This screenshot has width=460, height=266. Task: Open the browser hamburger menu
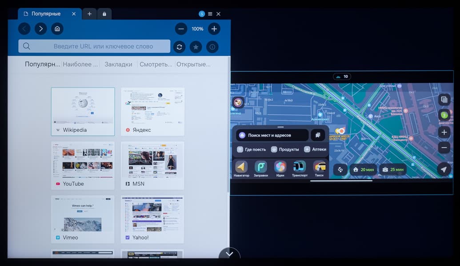tap(210, 14)
